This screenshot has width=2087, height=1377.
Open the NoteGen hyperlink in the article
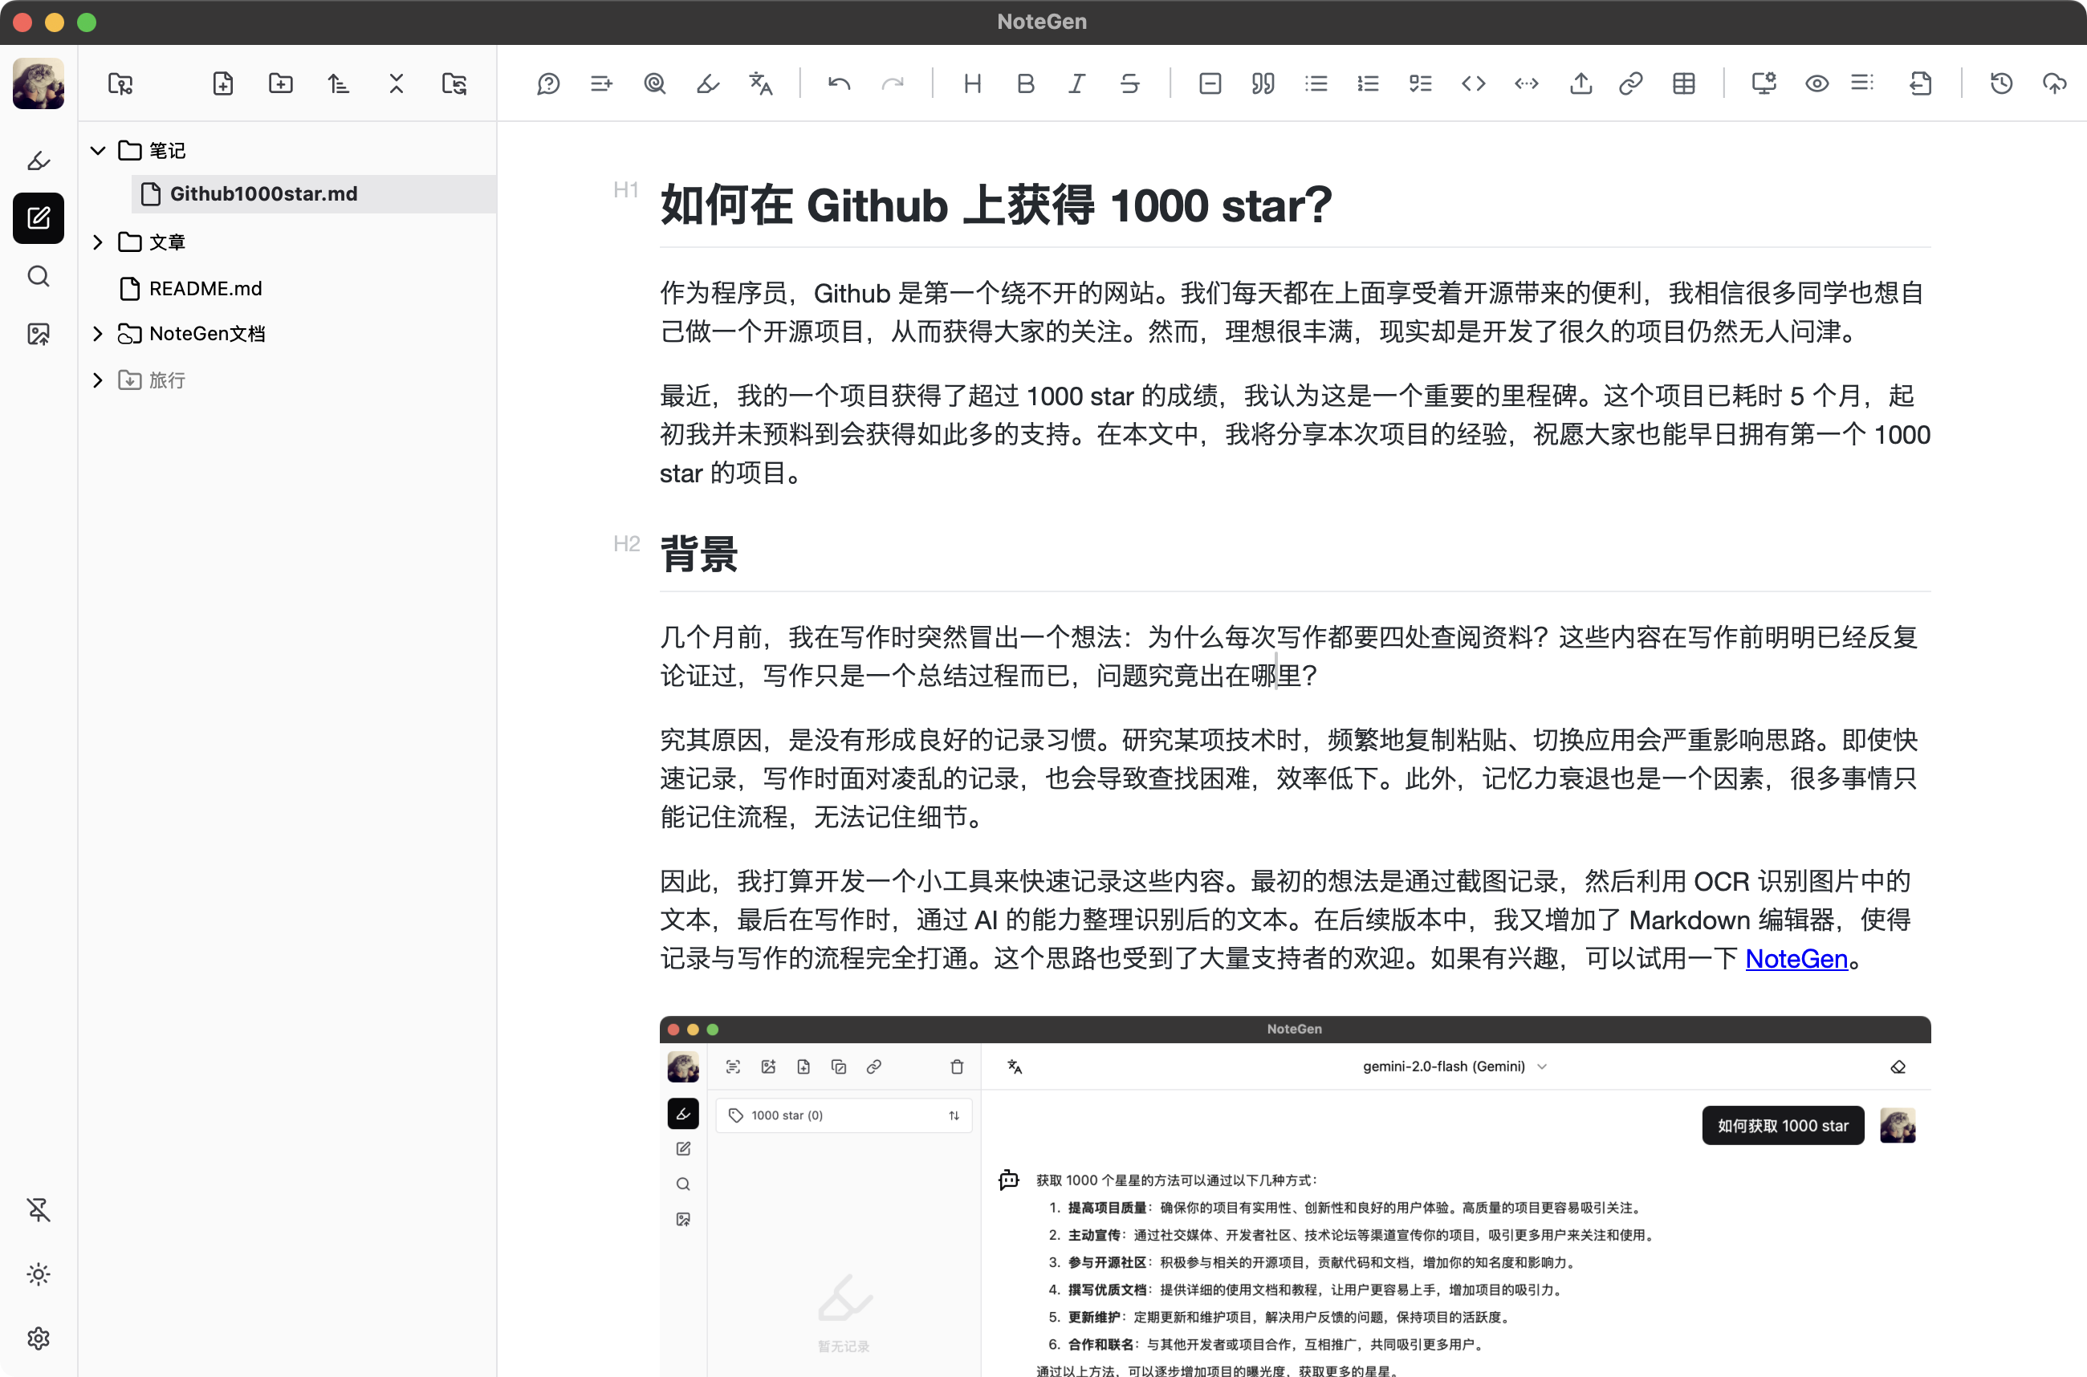1796,959
